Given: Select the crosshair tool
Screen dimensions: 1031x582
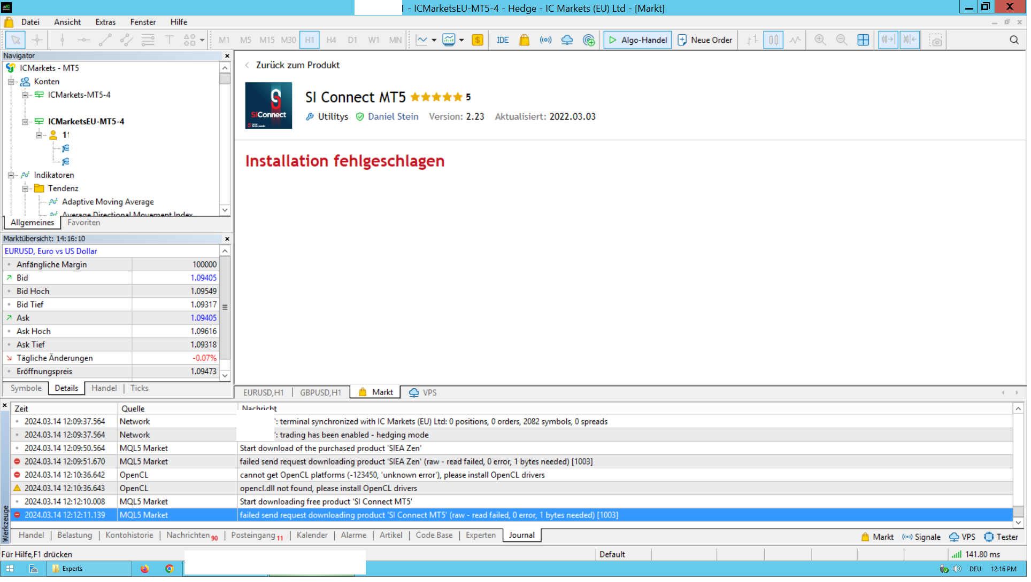Looking at the screenshot, I should (37, 40).
